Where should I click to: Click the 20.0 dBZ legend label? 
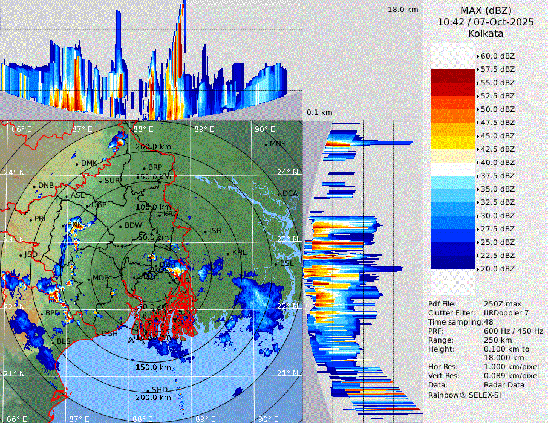pos(497,269)
